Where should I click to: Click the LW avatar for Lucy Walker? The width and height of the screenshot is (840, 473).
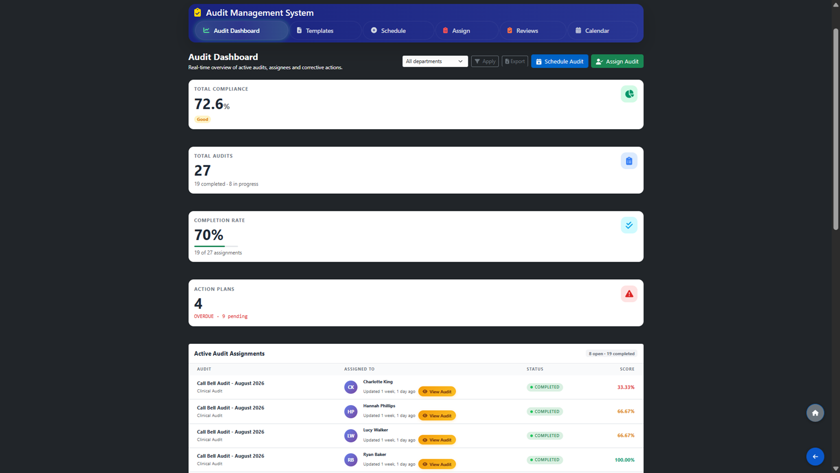click(x=351, y=436)
